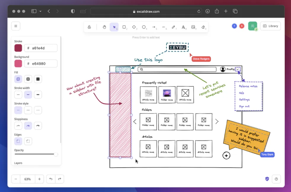Screen dimensions: 291x192
Task: Open the stroke color swatch
Action: coord(18,48)
